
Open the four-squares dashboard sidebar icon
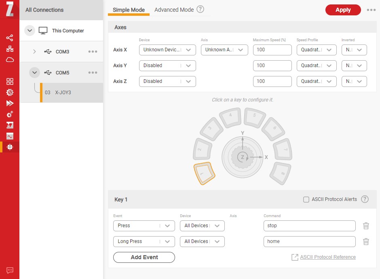10,81
